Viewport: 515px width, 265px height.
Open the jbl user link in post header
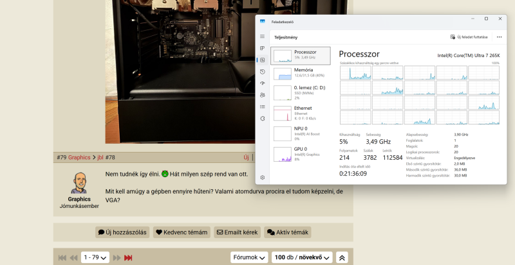click(x=100, y=158)
